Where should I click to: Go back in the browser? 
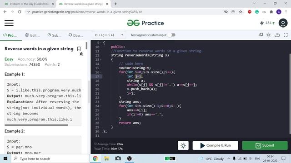pos(5,12)
